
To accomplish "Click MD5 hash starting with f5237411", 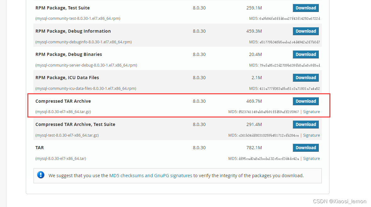I will (x=269, y=112).
